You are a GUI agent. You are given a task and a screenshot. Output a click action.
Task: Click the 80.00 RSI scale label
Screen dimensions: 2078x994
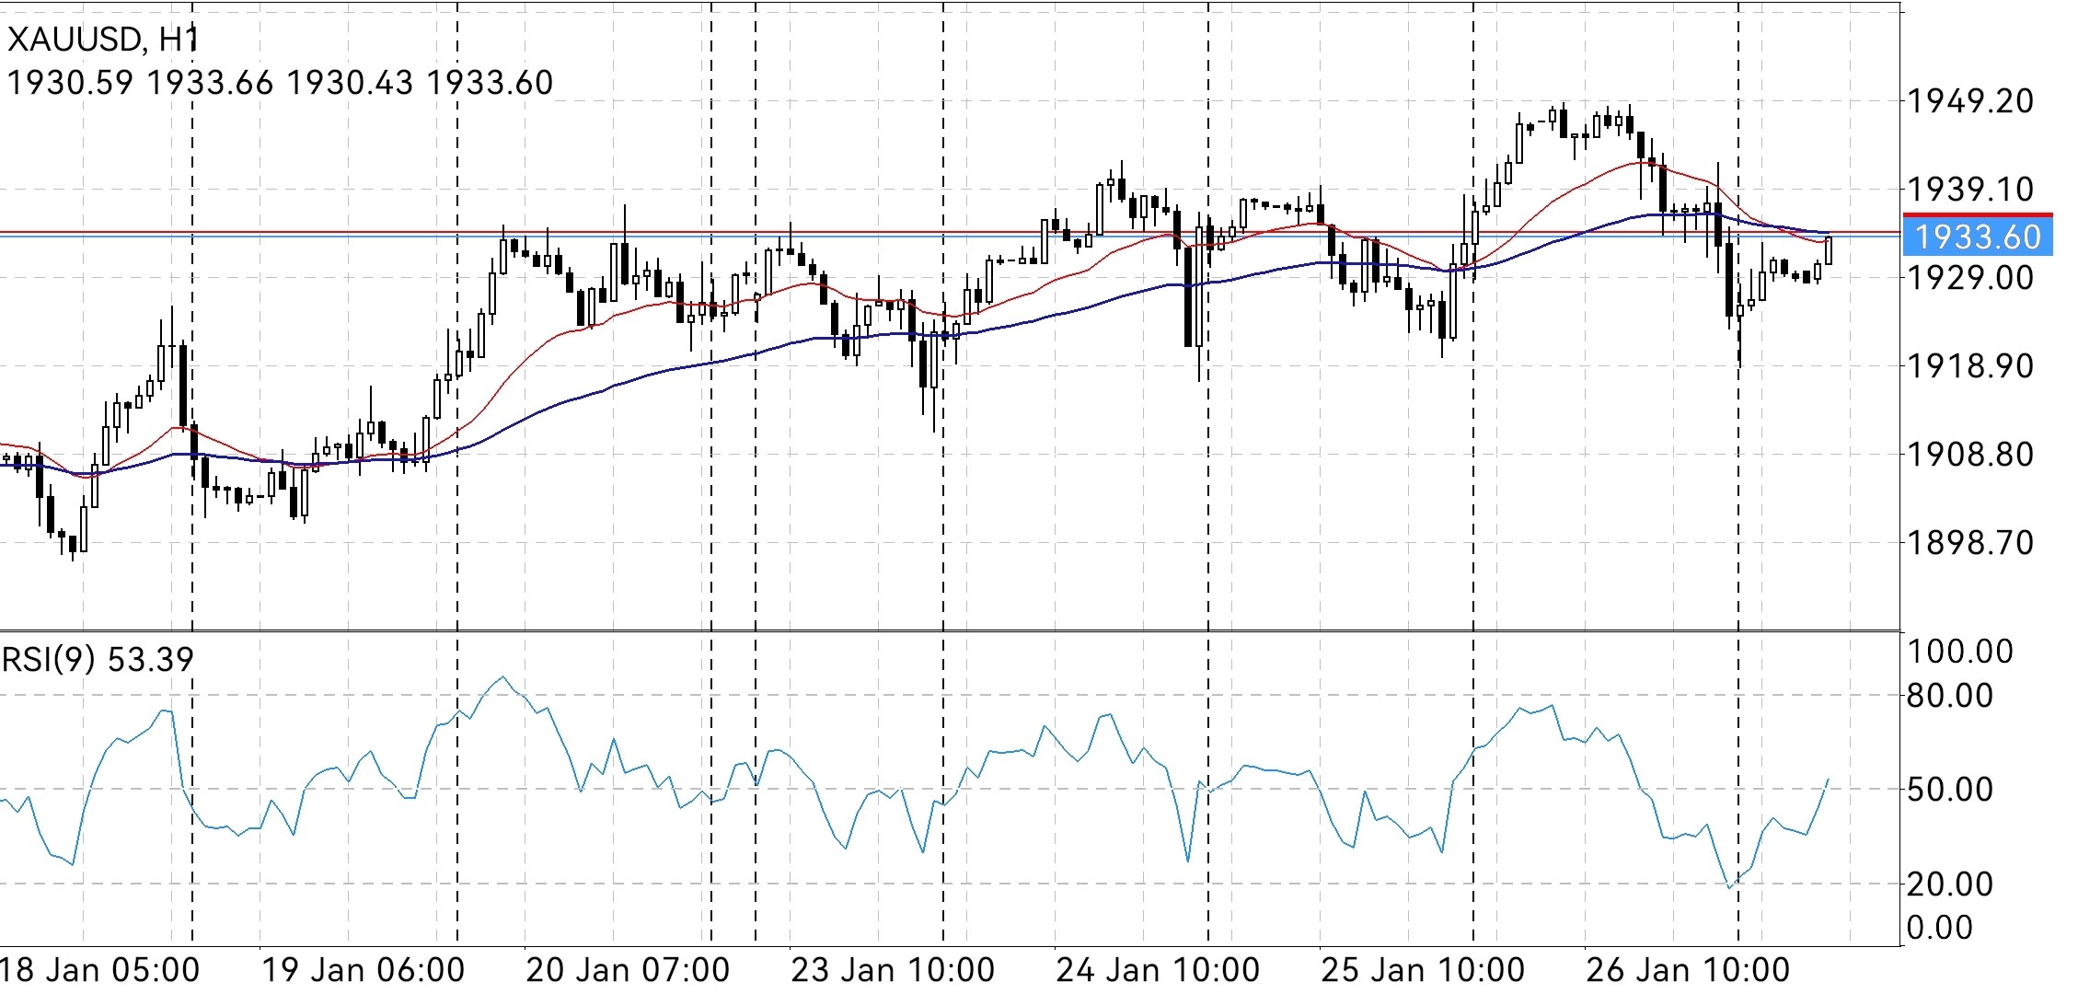click(x=1949, y=696)
